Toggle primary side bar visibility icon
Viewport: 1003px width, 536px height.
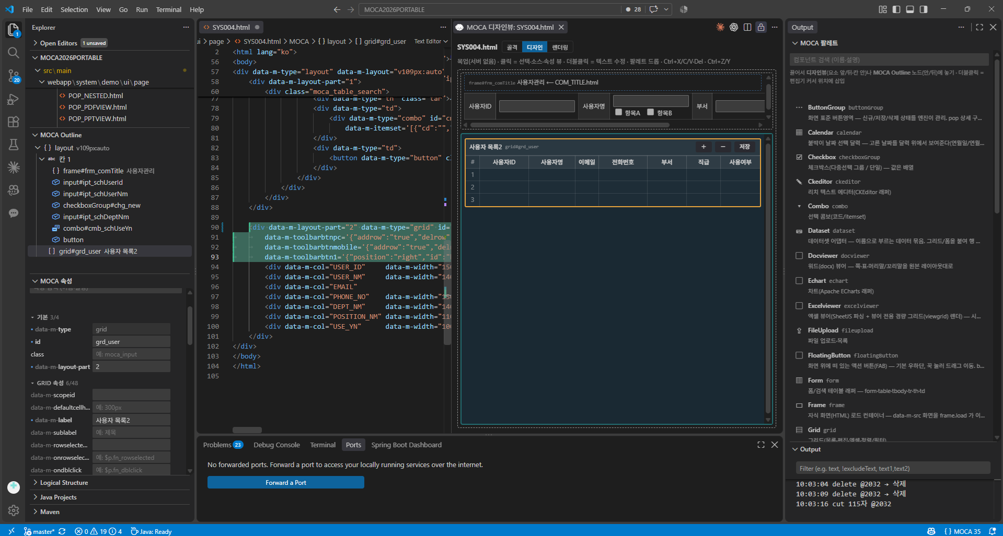(896, 9)
